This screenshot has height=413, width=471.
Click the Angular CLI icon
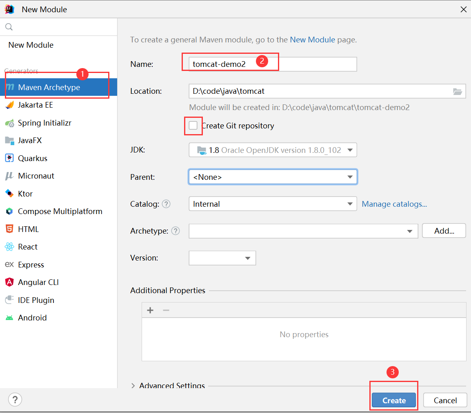(x=10, y=282)
